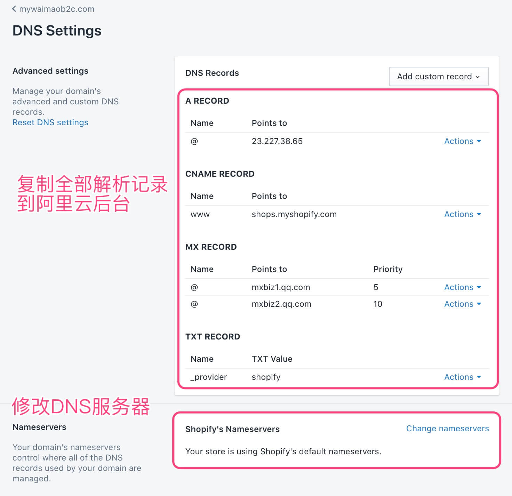Click priority value 5
Screen dimensions: 512x496
pos(376,287)
